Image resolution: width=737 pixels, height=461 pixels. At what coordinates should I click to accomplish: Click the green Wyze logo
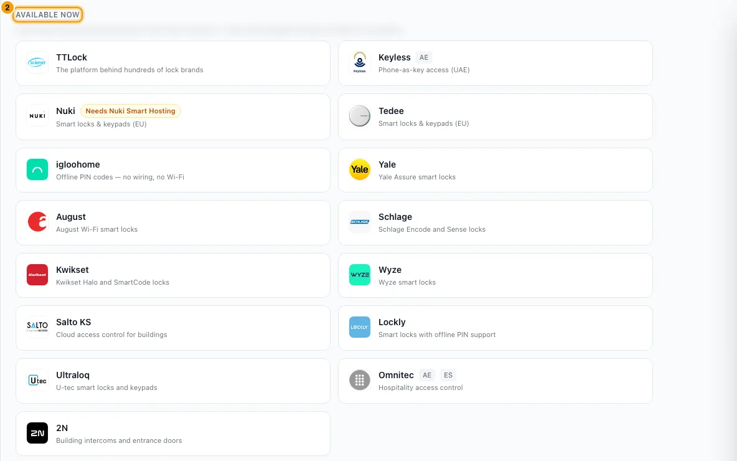point(360,275)
